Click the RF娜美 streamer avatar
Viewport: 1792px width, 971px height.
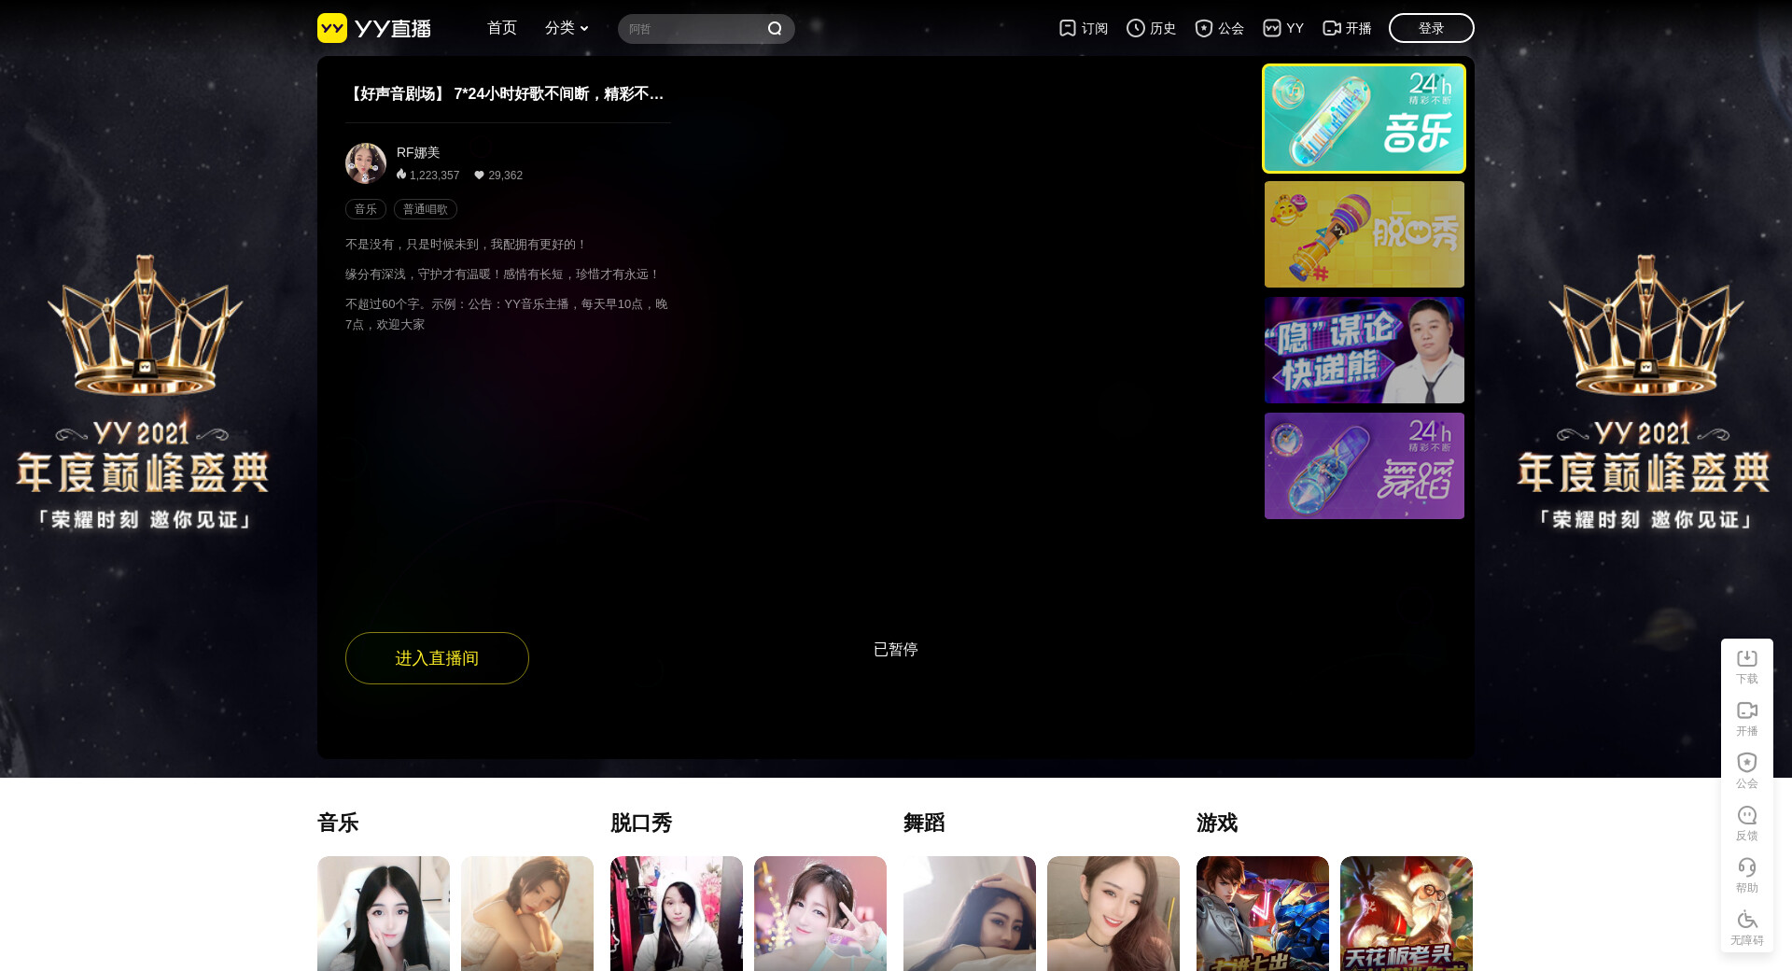[x=366, y=163]
